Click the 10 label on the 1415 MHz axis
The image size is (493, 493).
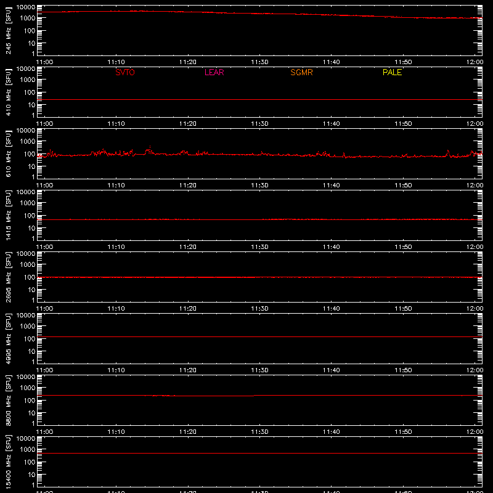tap(31, 228)
